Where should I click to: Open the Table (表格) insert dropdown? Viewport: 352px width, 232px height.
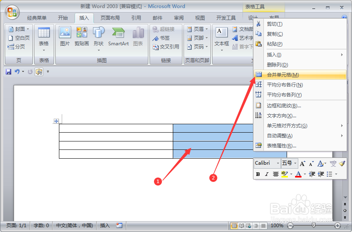(44, 40)
